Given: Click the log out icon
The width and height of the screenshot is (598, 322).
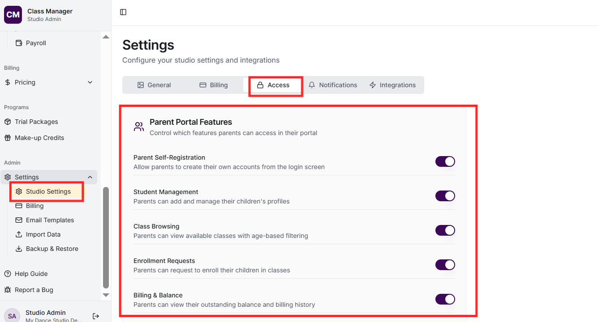Looking at the screenshot, I should tap(96, 316).
